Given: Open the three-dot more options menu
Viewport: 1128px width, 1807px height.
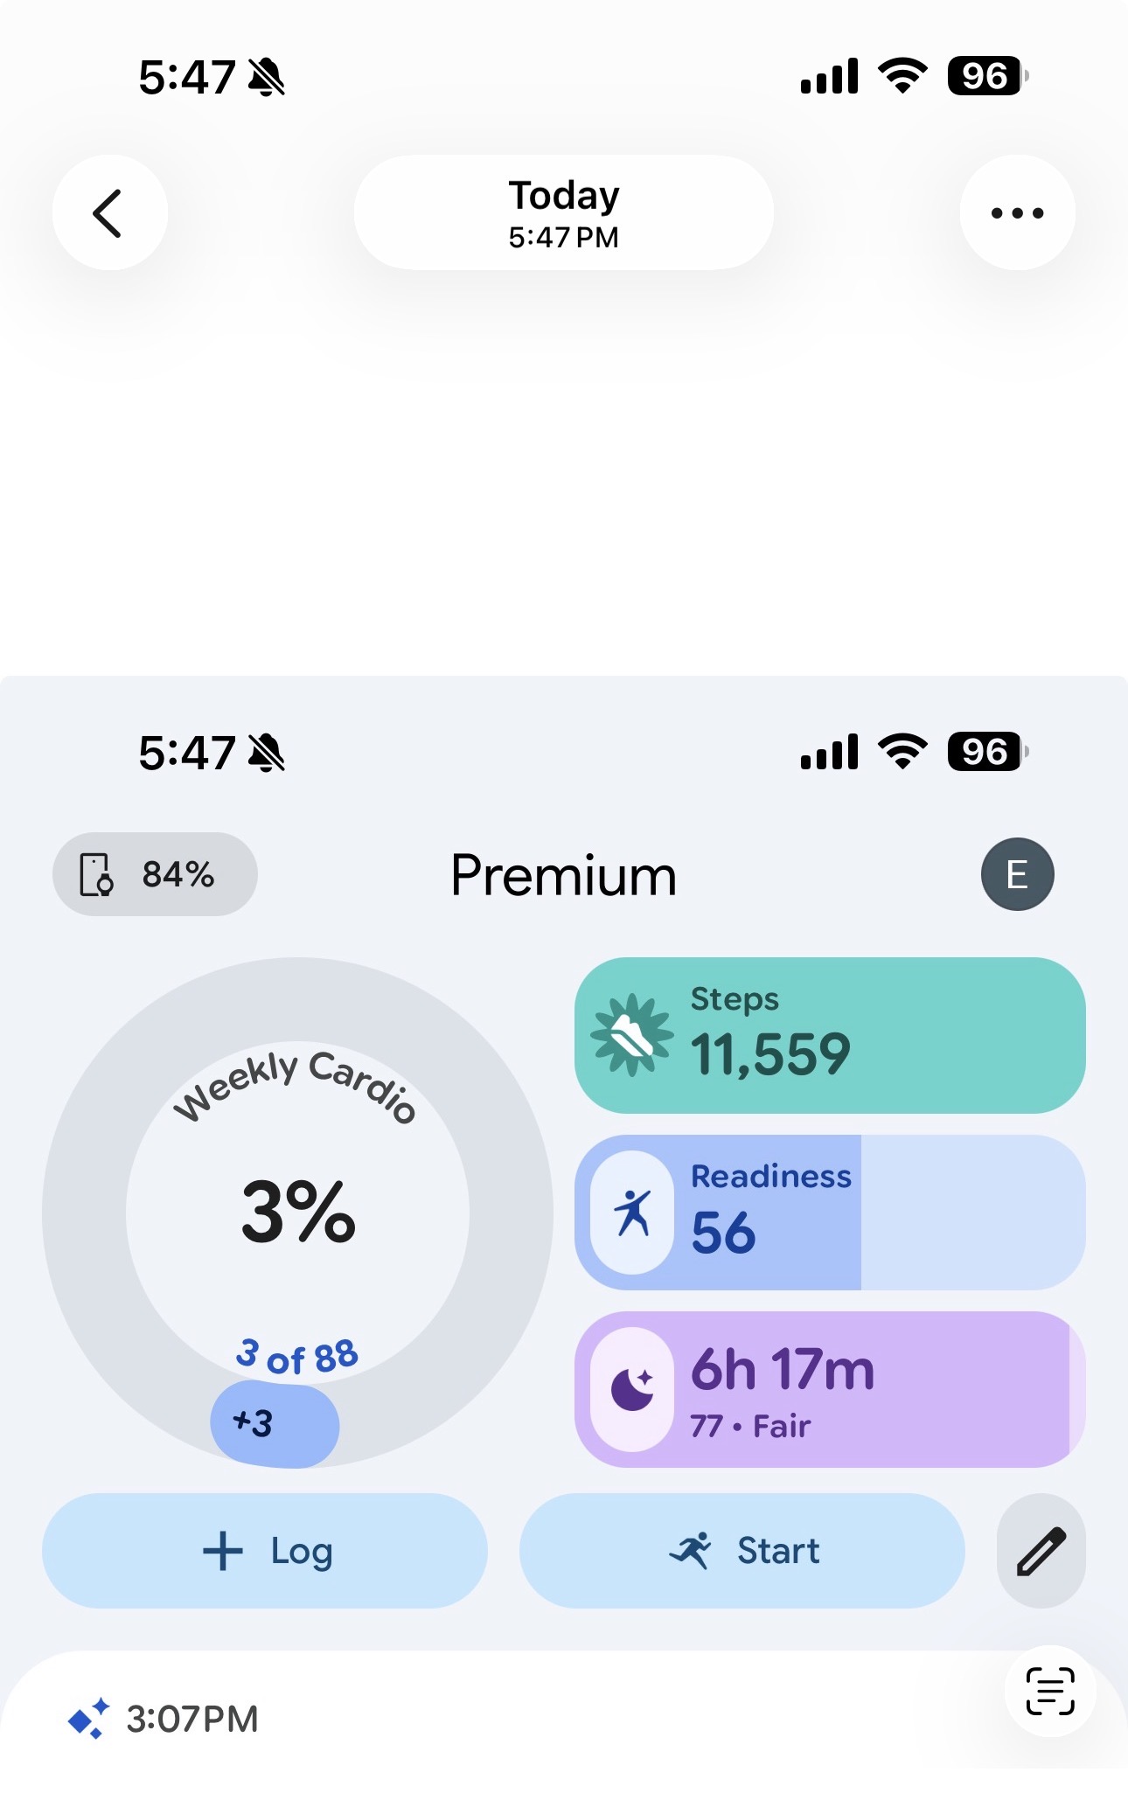Looking at the screenshot, I should (1017, 212).
